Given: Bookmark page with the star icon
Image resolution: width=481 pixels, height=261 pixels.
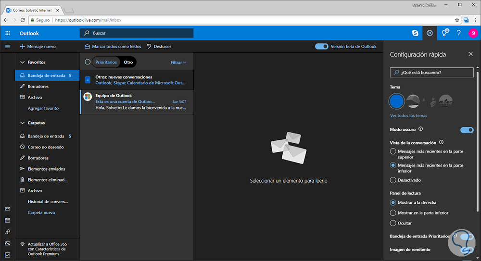Looking at the screenshot, I should pyautogui.click(x=457, y=20).
